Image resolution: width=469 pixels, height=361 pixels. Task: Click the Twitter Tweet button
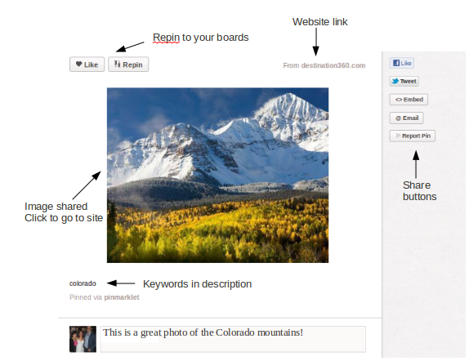(404, 81)
